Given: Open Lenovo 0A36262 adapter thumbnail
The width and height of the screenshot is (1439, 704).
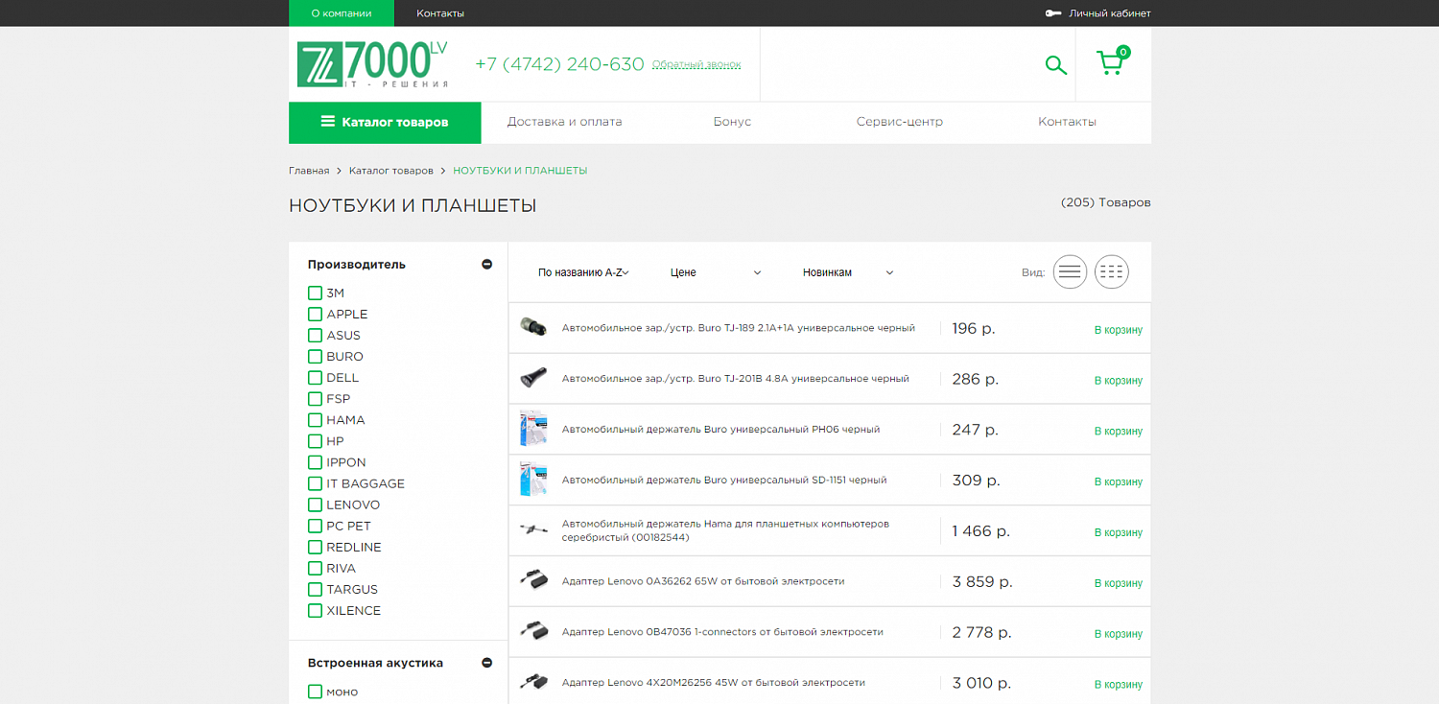Looking at the screenshot, I should coord(532,580).
